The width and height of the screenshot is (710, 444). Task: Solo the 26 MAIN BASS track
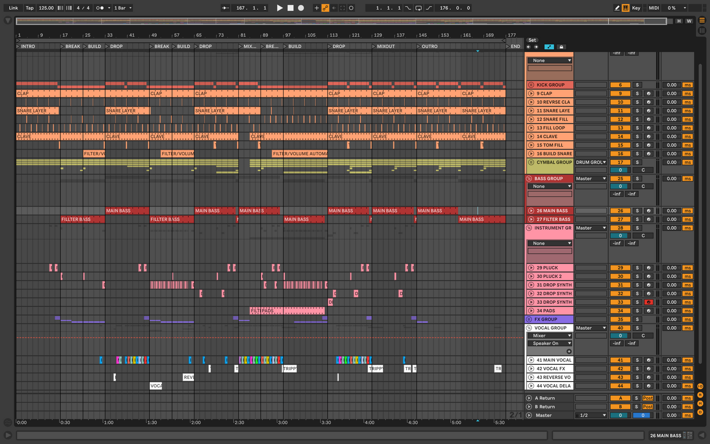coord(637,211)
